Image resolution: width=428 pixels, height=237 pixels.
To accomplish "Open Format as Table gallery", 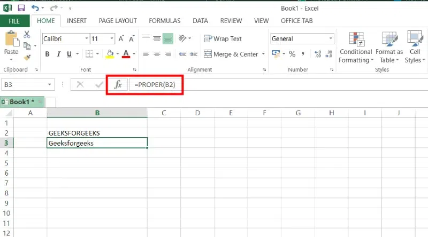I will click(x=389, y=47).
